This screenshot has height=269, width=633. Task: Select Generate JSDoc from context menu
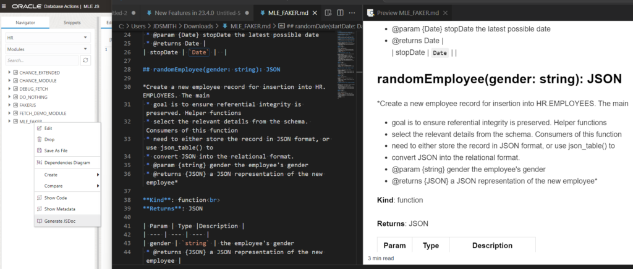pyautogui.click(x=67, y=221)
